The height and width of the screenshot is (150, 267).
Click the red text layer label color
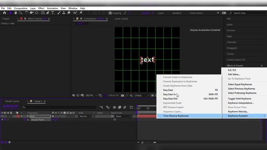[x=18, y=116]
